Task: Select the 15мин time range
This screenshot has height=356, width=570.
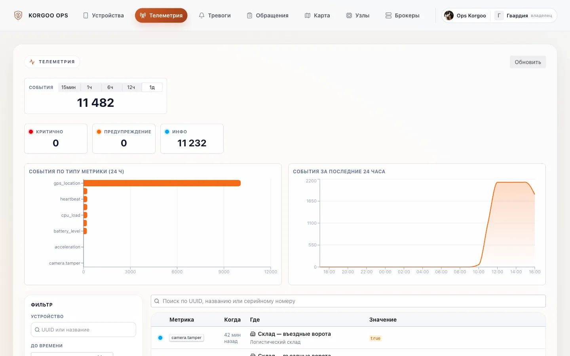Action: [x=68, y=87]
